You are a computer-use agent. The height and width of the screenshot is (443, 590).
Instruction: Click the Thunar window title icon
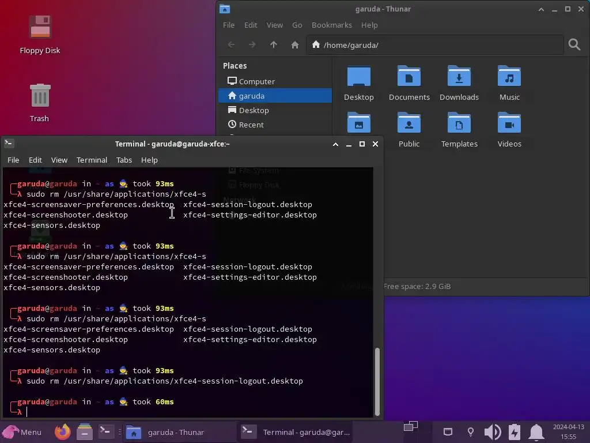[x=225, y=9]
